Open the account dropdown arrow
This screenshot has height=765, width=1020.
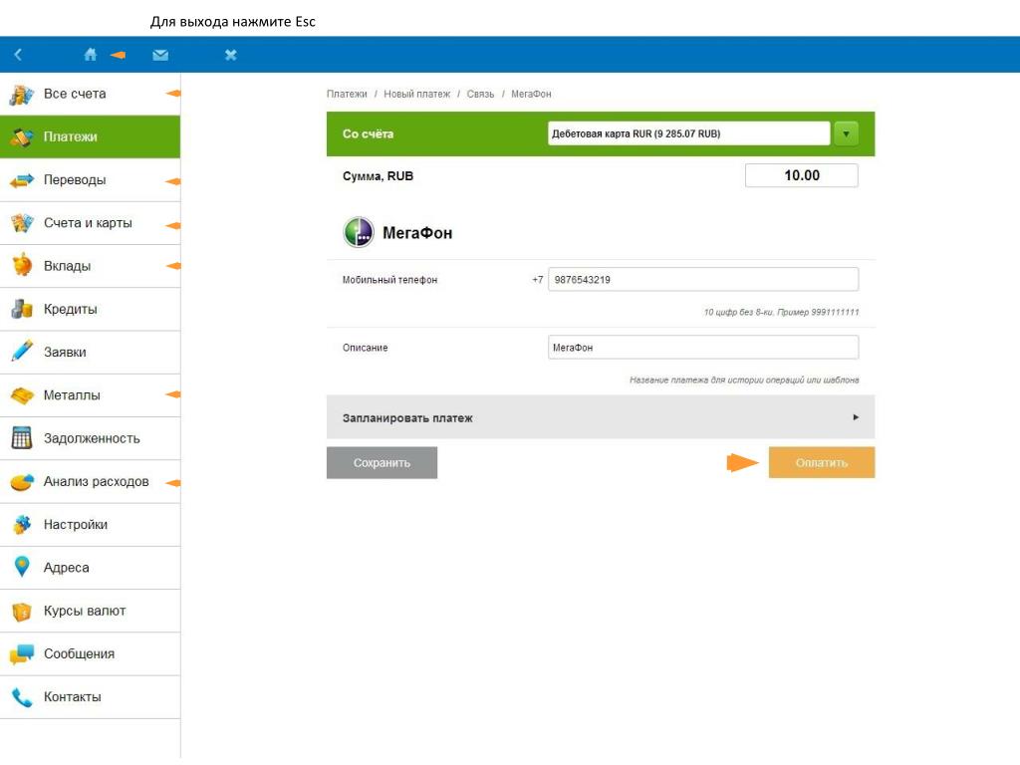pyautogui.click(x=846, y=134)
